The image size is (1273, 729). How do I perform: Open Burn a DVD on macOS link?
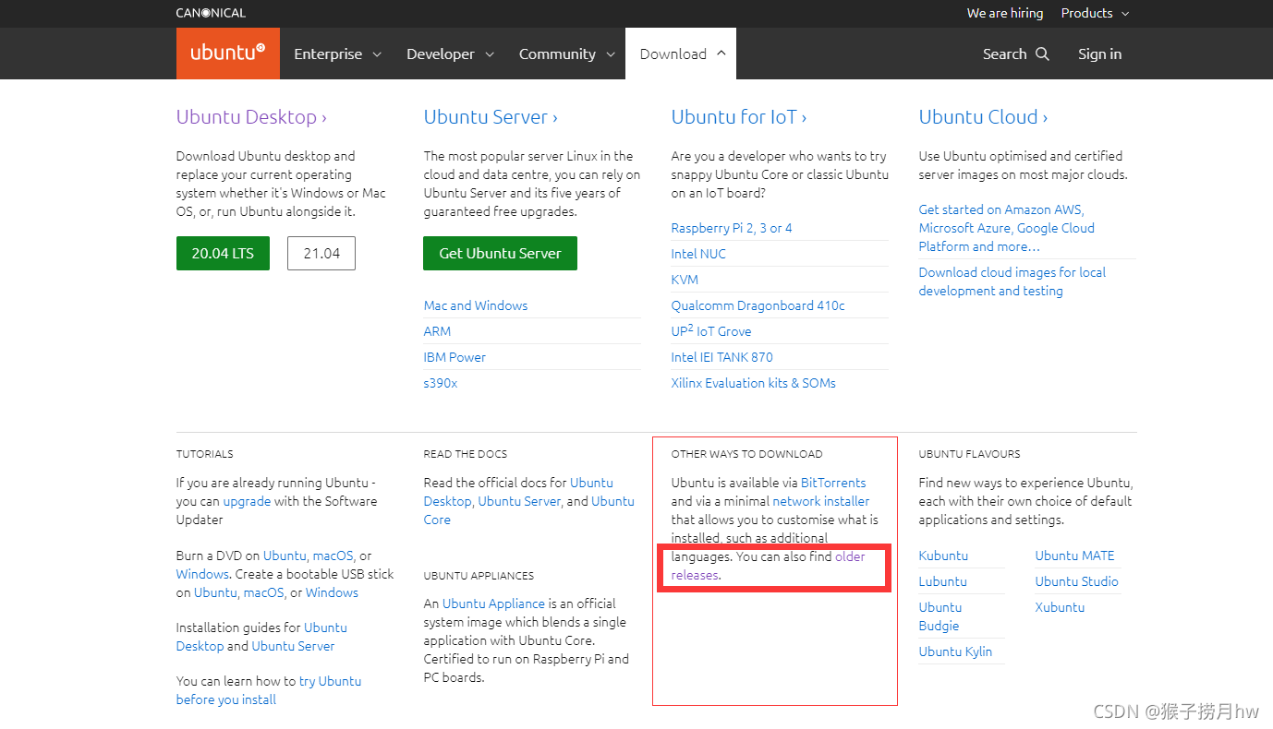click(333, 556)
